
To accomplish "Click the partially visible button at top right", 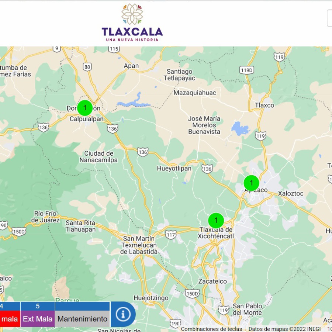I will pos(329,18).
